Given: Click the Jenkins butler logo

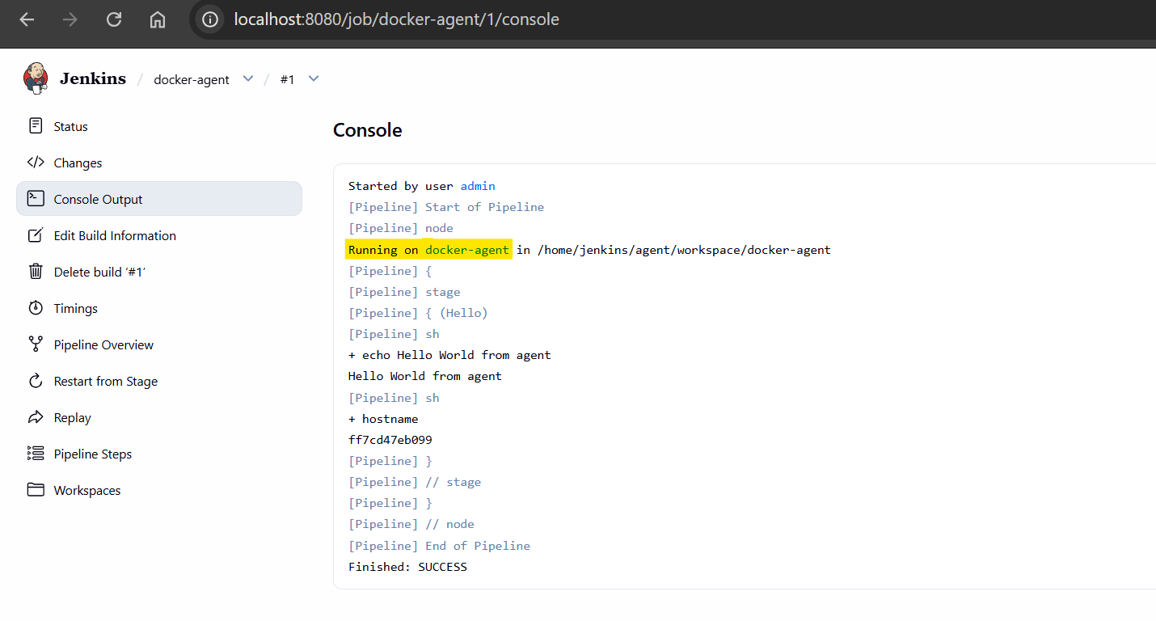Looking at the screenshot, I should (x=36, y=78).
